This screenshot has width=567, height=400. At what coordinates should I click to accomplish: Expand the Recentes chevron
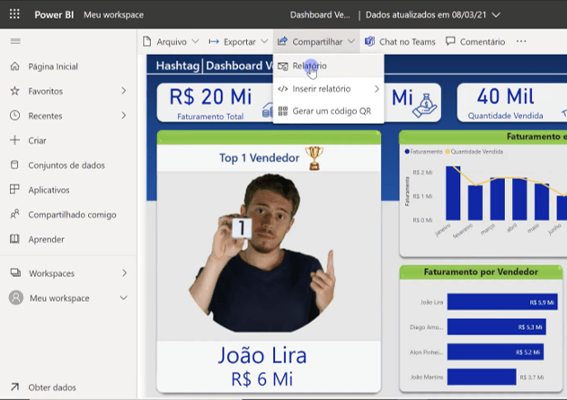coord(124,115)
